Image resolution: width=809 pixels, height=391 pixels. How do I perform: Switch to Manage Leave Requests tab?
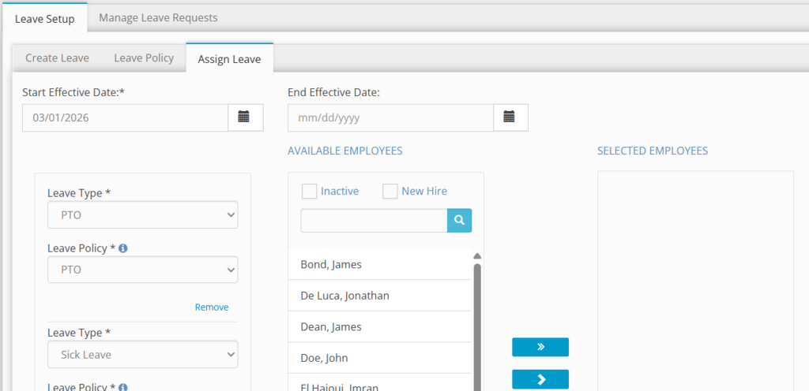click(158, 17)
